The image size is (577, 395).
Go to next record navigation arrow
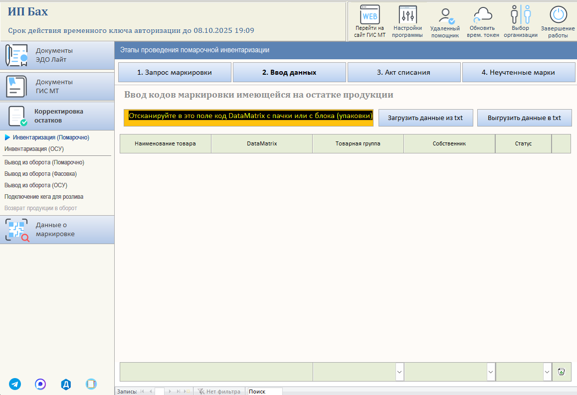[170, 392]
